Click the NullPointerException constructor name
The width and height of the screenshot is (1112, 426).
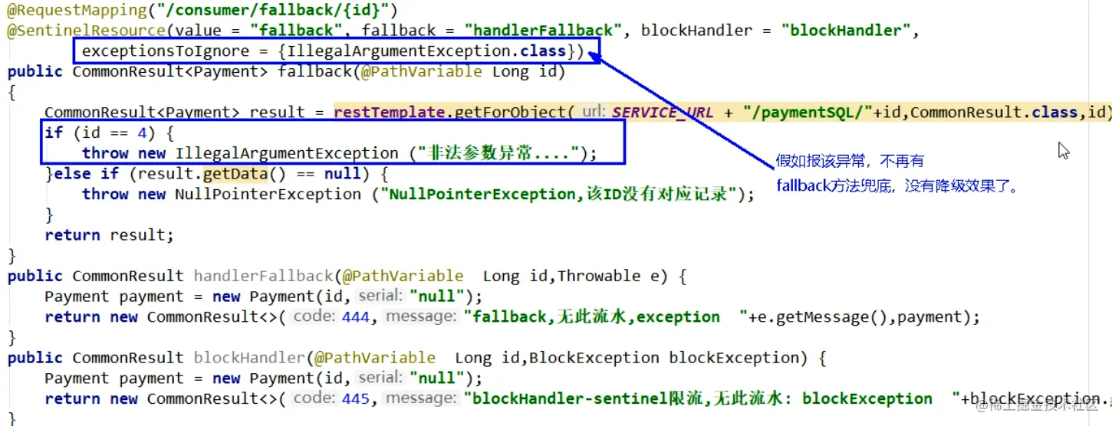[x=268, y=195]
